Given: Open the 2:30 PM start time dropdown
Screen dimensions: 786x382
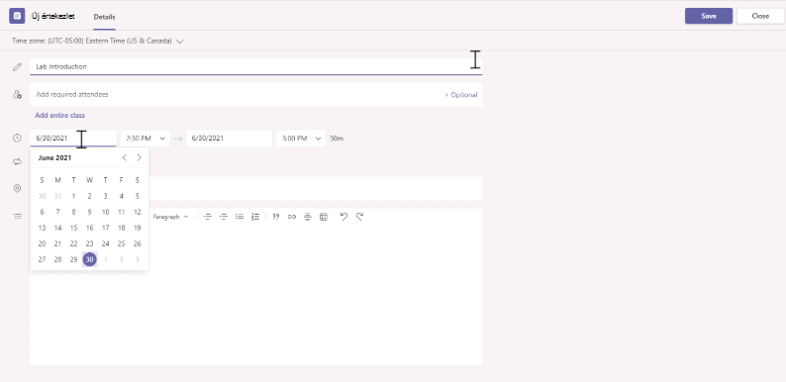Looking at the screenshot, I should [146, 139].
